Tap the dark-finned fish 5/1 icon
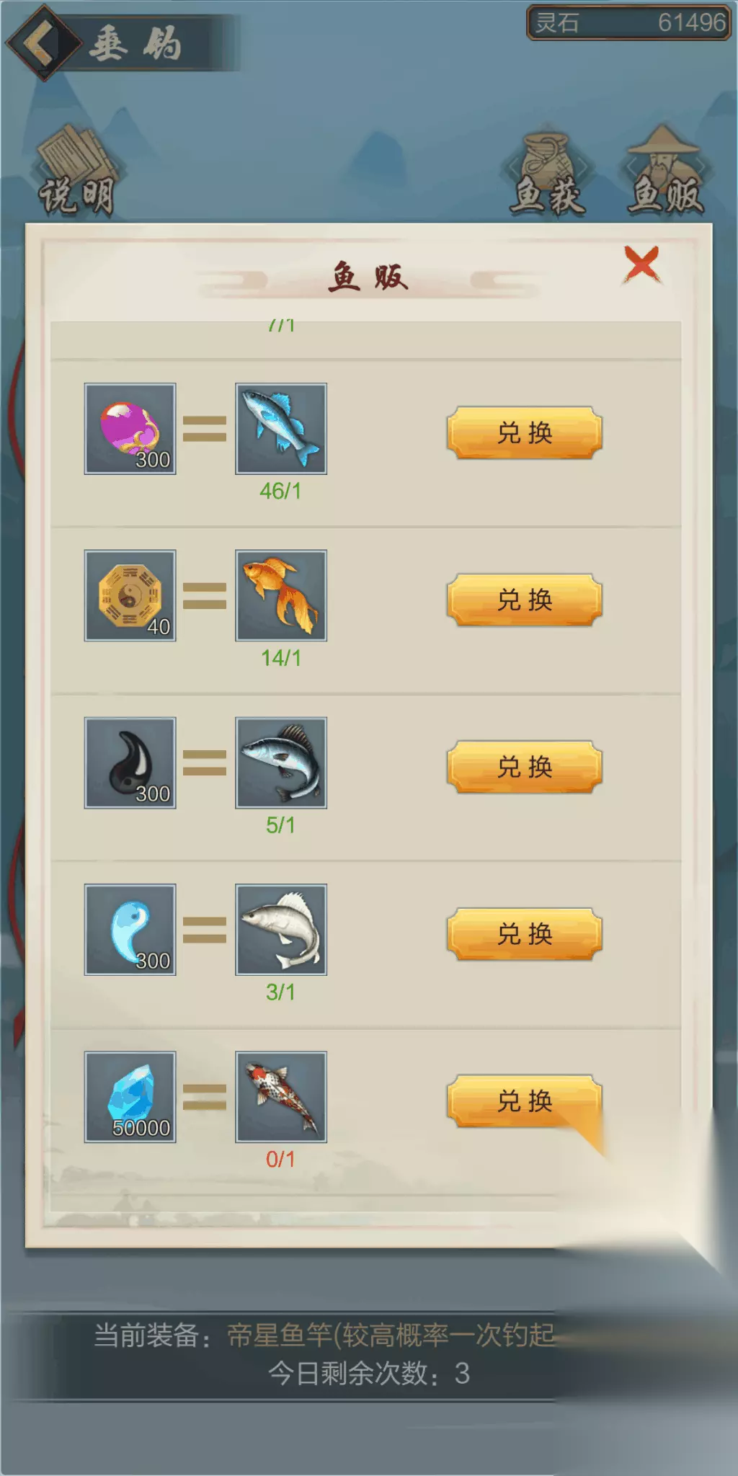This screenshot has width=738, height=1476. click(281, 763)
